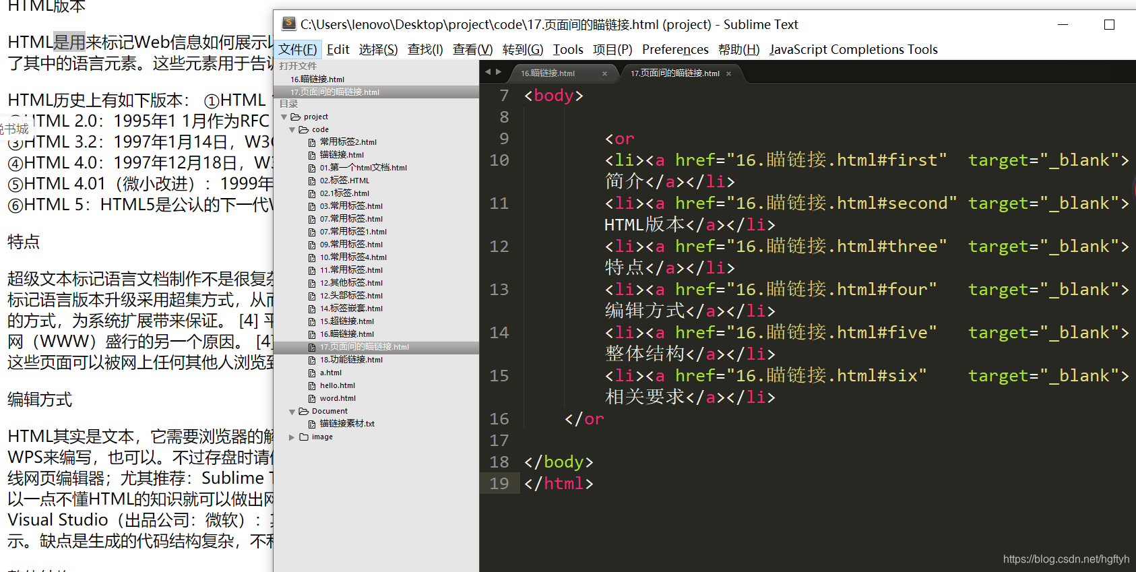
Task: Open JavaScript Completions Tools menu
Action: 853,49
